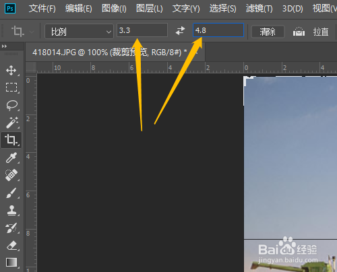This screenshot has width=337, height=272.
Task: Click the Photoshop Ps logo icon
Action: [x=10, y=9]
